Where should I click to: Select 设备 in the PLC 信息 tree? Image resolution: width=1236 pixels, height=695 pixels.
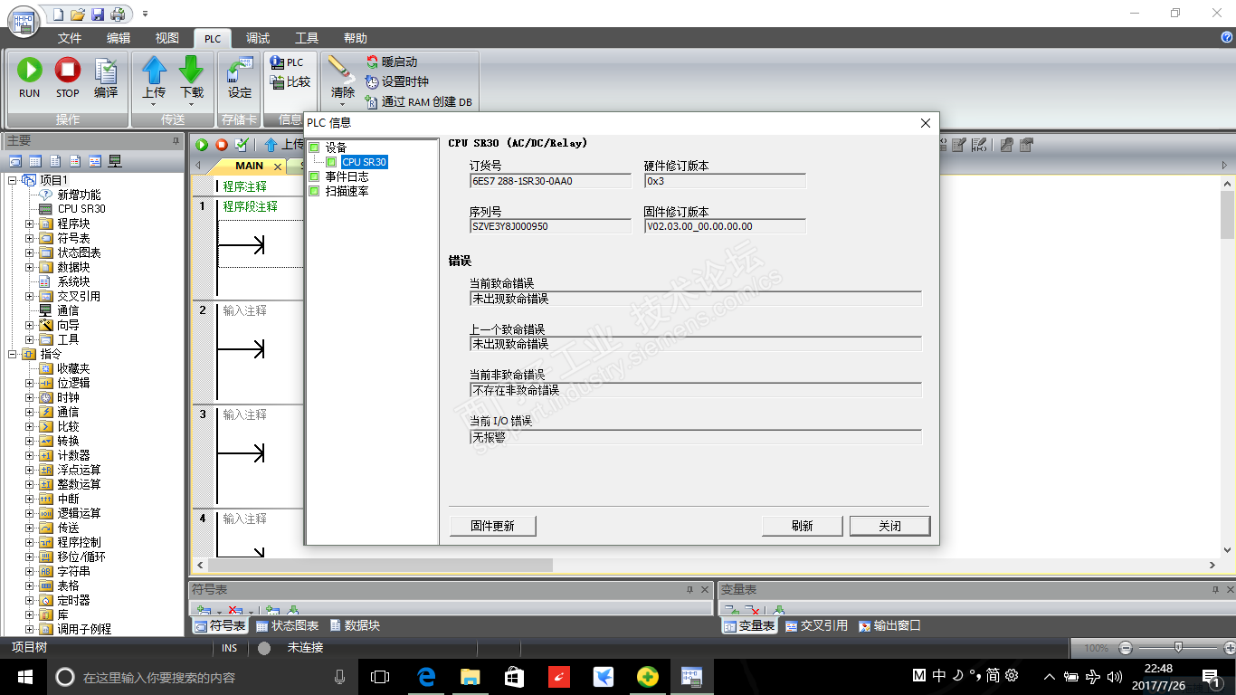pyautogui.click(x=336, y=148)
